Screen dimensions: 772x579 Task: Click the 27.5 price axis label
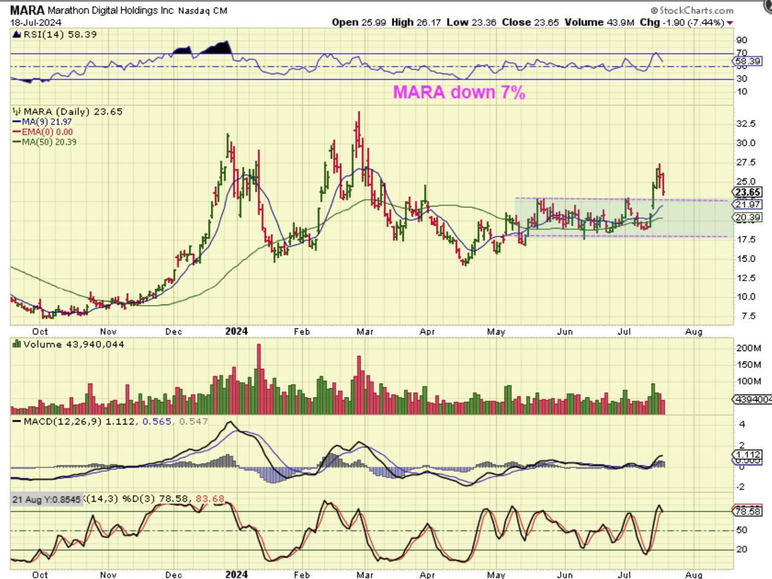[x=745, y=162]
